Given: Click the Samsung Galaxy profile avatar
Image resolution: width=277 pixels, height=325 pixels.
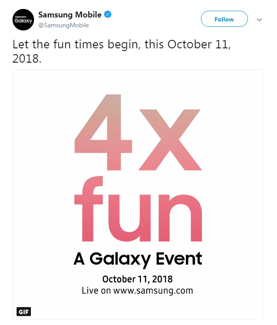Looking at the screenshot, I should pyautogui.click(x=23, y=19).
